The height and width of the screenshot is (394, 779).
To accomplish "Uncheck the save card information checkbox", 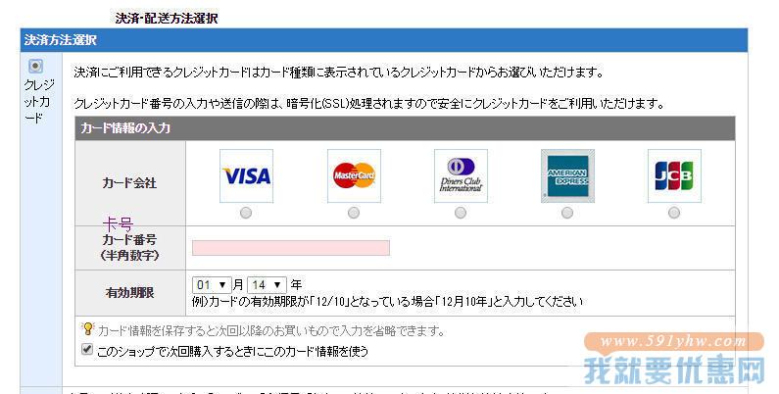I will tap(87, 349).
